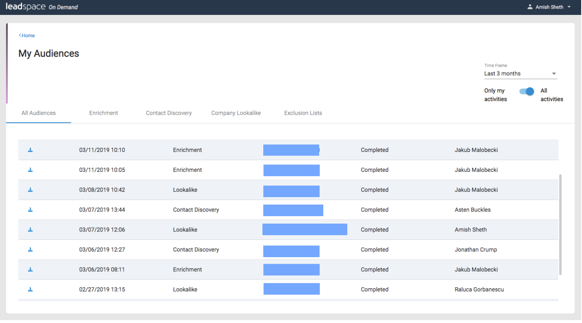
Task: Click the user profile icon next to Amish Sheth
Action: (530, 7)
